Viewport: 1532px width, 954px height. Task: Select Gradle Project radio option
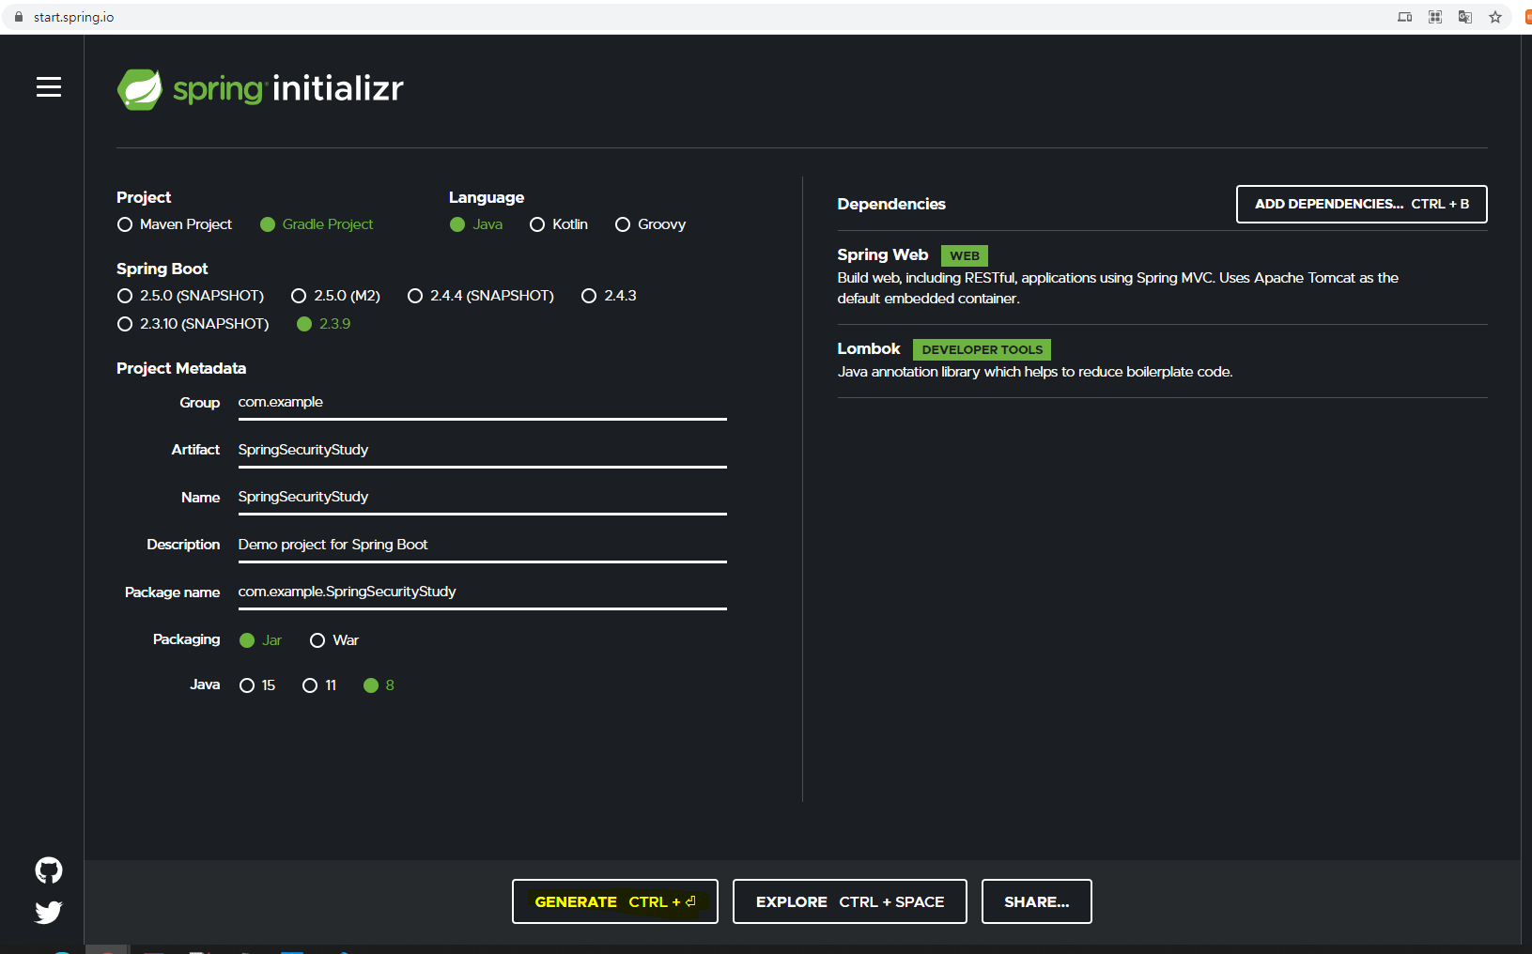(317, 224)
